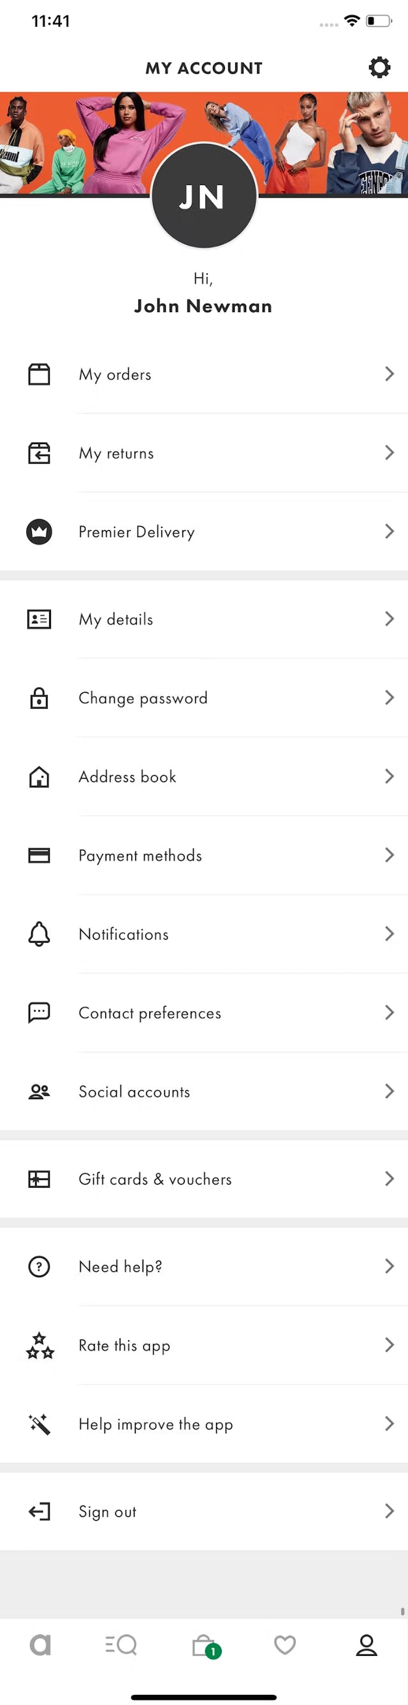This screenshot has height=1705, width=408.
Task: Open the wishlist heart icon
Action: (286, 1646)
